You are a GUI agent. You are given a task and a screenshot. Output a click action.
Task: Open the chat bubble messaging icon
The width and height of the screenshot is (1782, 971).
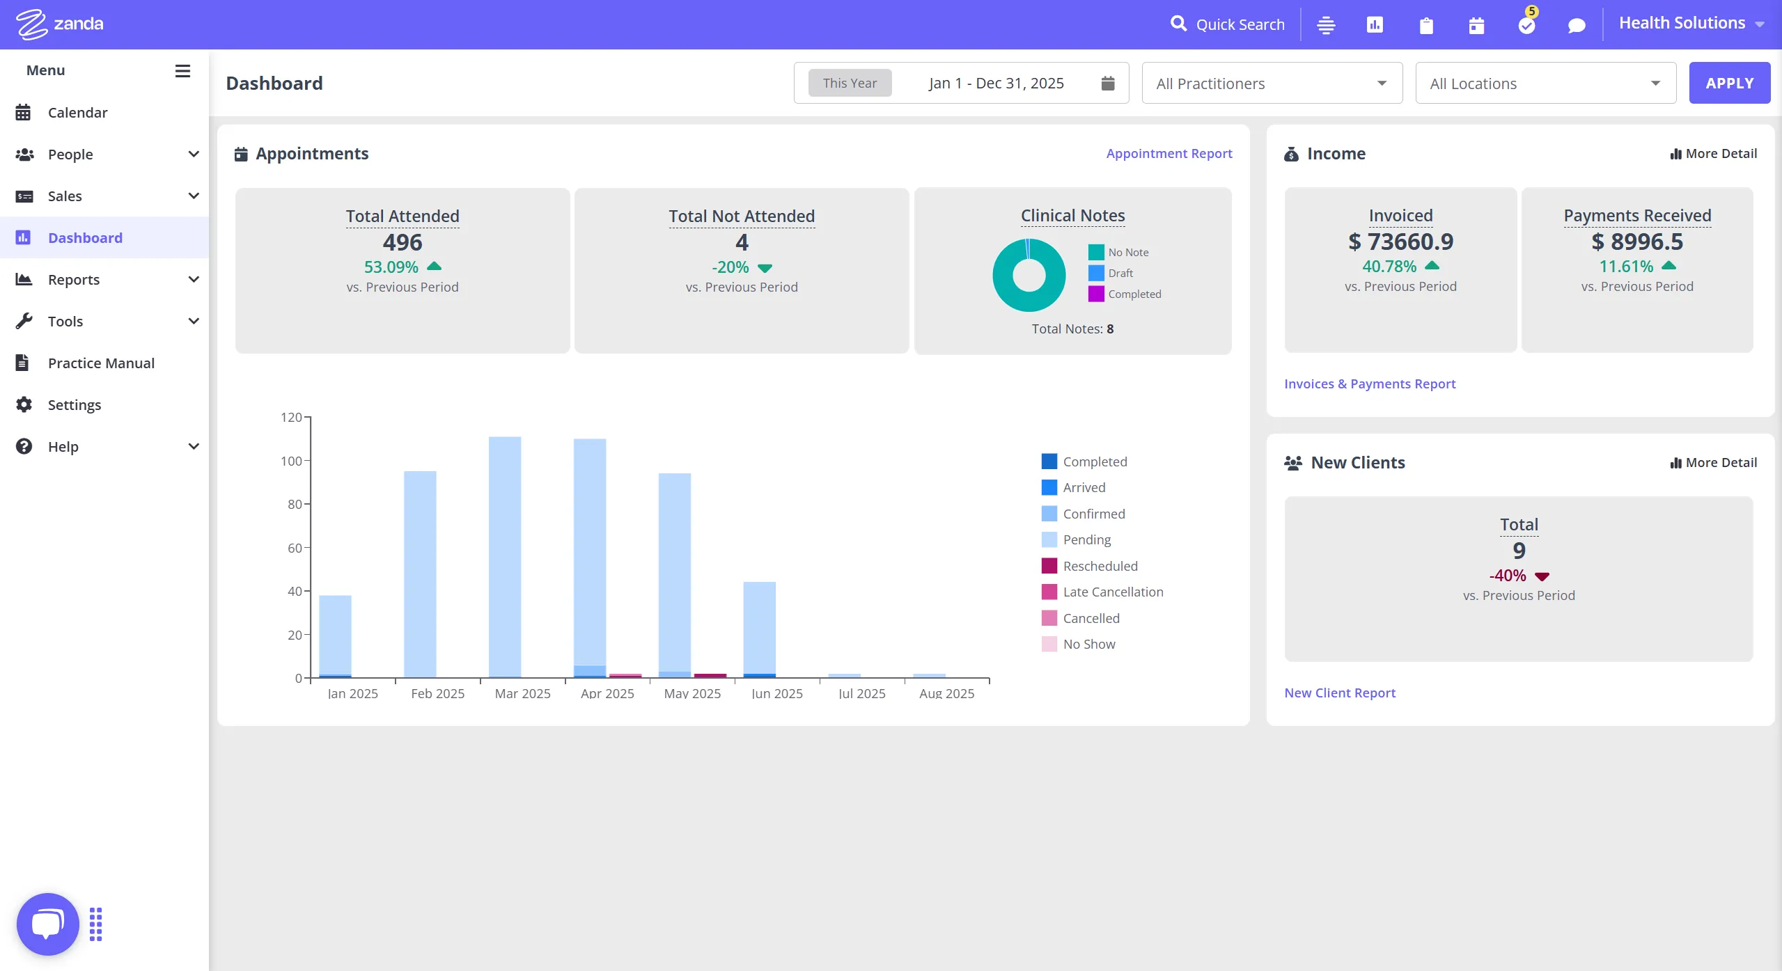1576,24
